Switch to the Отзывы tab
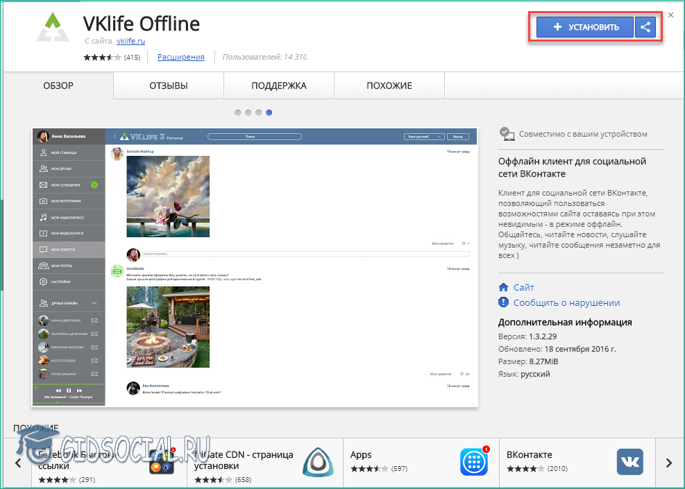 click(x=168, y=86)
